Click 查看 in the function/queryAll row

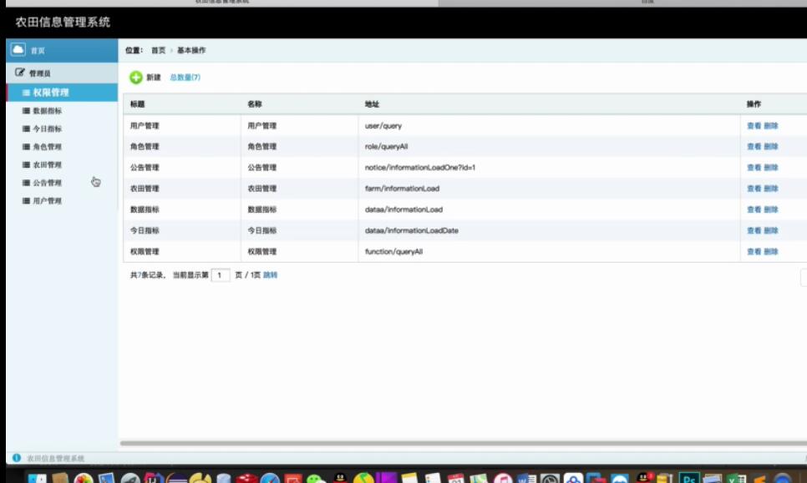point(754,252)
